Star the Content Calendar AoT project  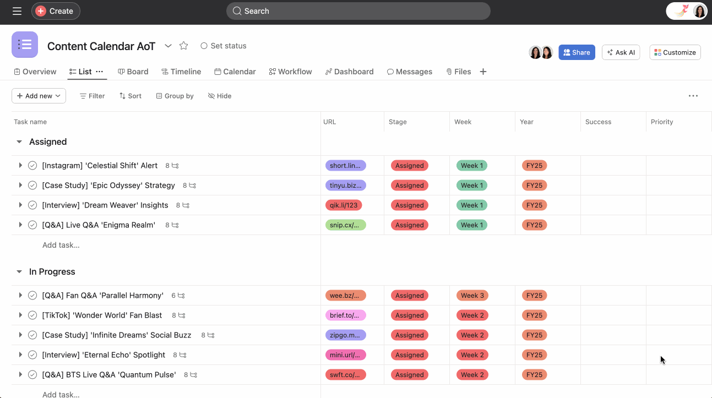tap(184, 46)
